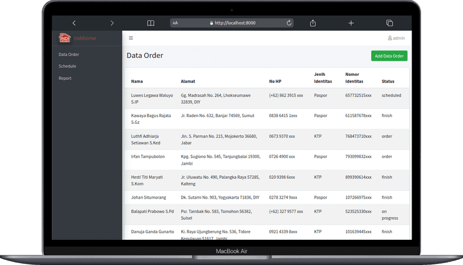463x265 pixels.
Task: Open the bookmarks book icon
Action: tap(150, 23)
